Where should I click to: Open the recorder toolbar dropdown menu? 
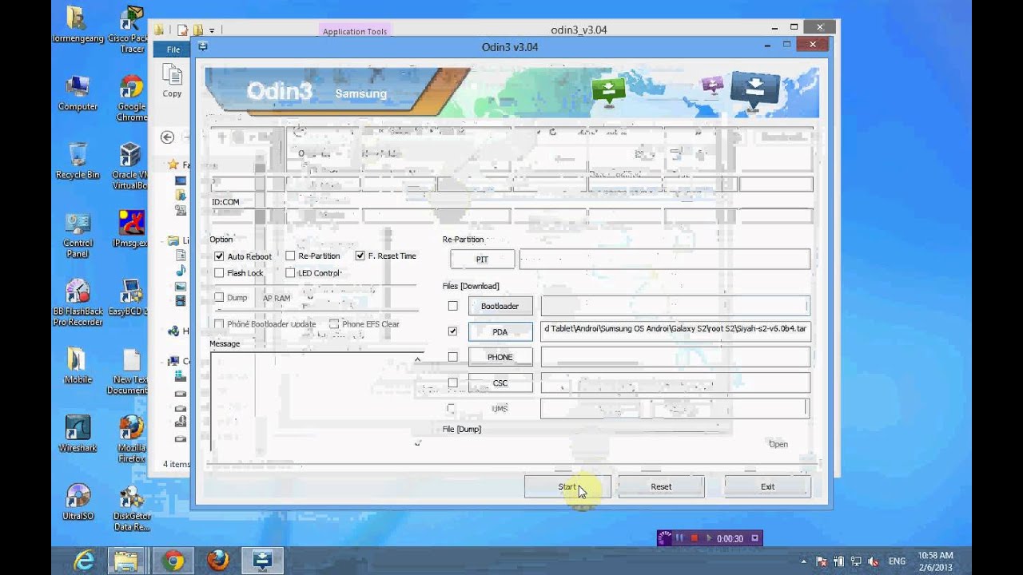point(754,538)
